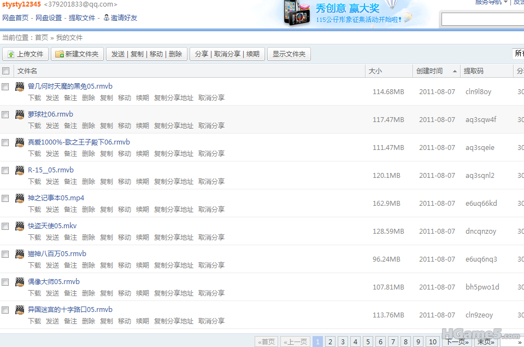Open the filter dropdown at right of toolbar

(518, 54)
